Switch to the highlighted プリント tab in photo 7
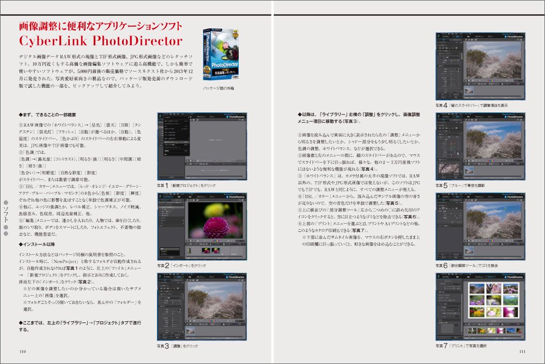 [x=491, y=277]
